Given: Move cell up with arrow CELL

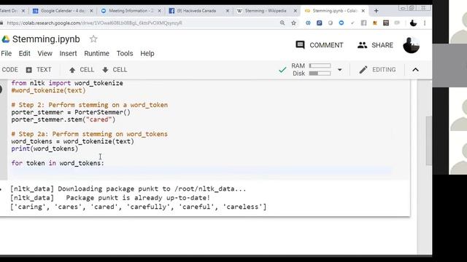Looking at the screenshot, I should [81, 70].
